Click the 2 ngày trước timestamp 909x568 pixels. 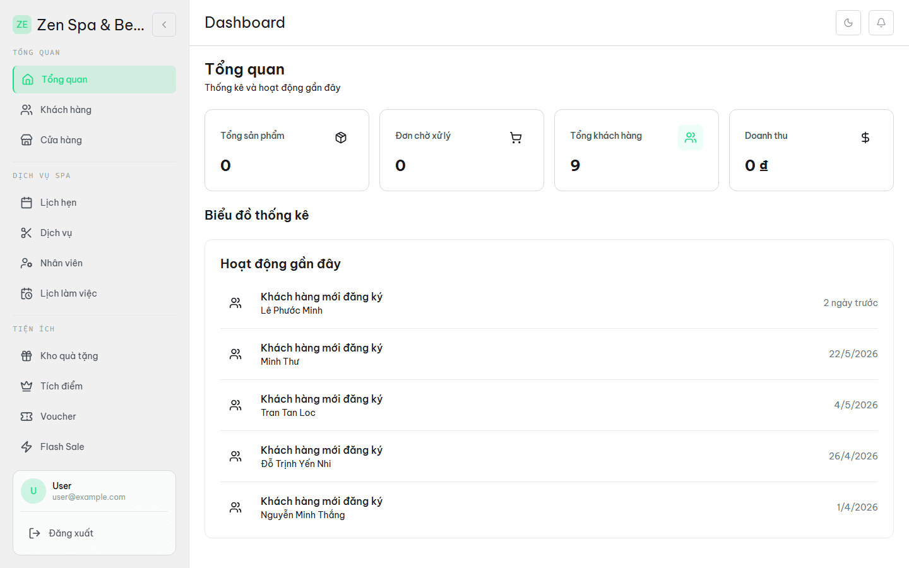click(850, 303)
